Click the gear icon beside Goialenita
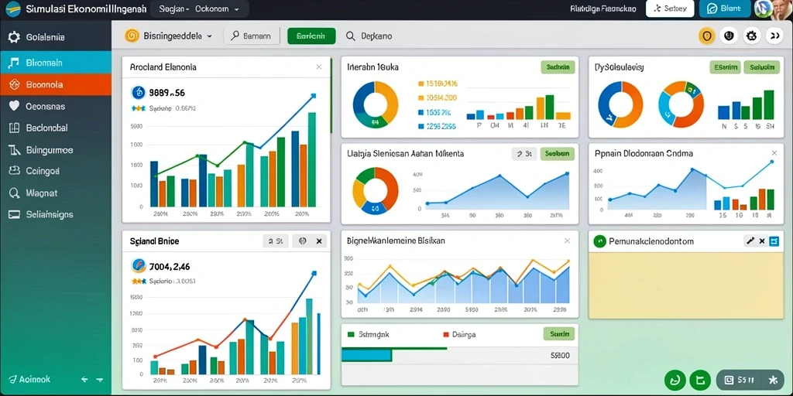The height and width of the screenshot is (396, 793). pos(14,37)
